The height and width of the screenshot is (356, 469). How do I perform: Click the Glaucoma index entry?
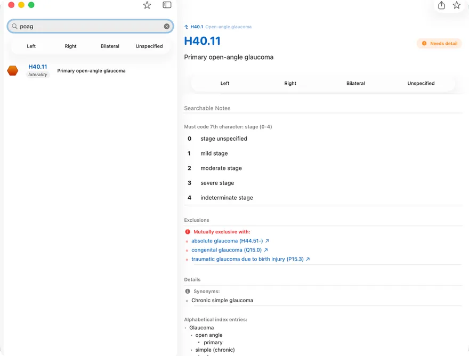(201, 328)
